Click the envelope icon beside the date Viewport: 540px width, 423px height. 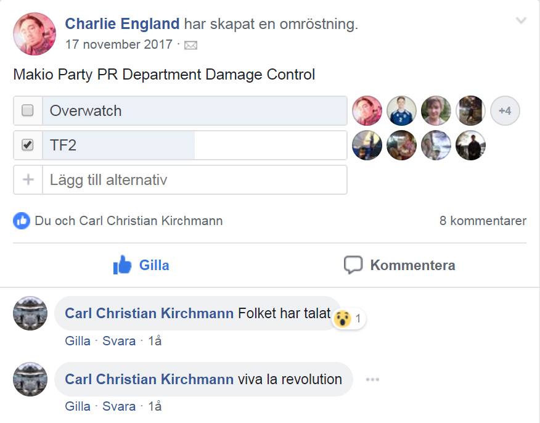coord(191,45)
